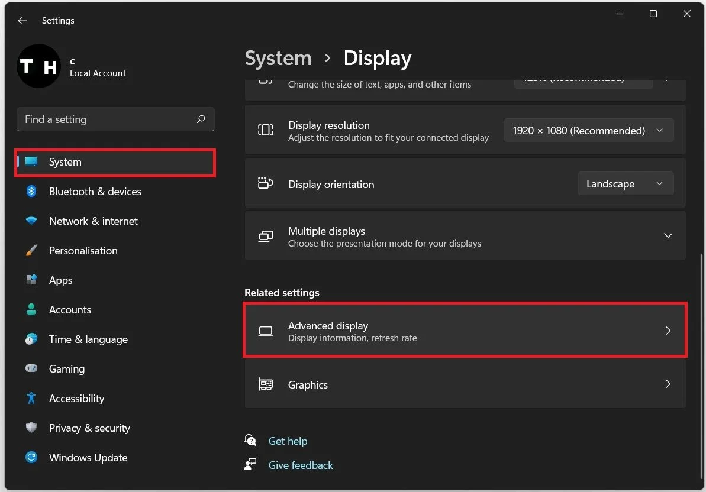This screenshot has height=492, width=706.
Task: Click the Windows Update refresh icon
Action: [31, 457]
